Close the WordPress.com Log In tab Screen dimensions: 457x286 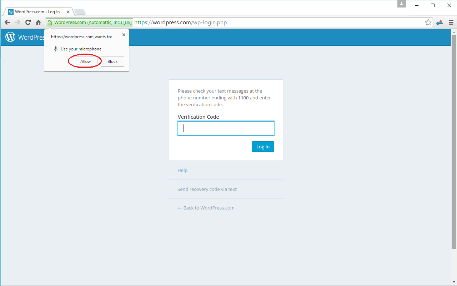[68, 12]
